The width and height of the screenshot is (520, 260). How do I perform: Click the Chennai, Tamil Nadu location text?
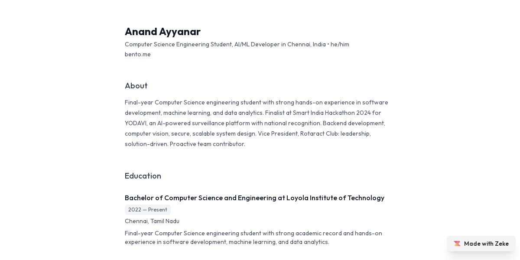pyautogui.click(x=152, y=221)
